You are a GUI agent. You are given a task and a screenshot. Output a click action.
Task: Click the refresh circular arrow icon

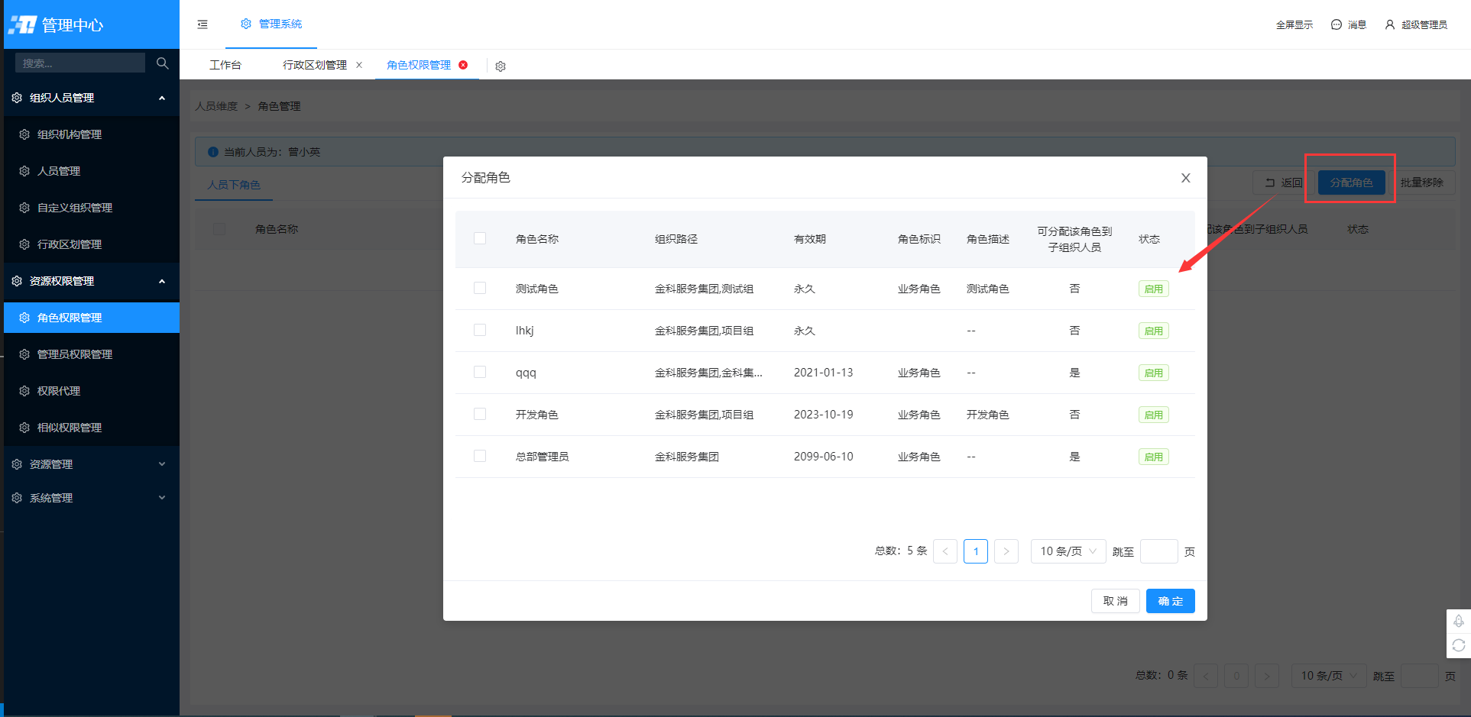tap(1459, 646)
